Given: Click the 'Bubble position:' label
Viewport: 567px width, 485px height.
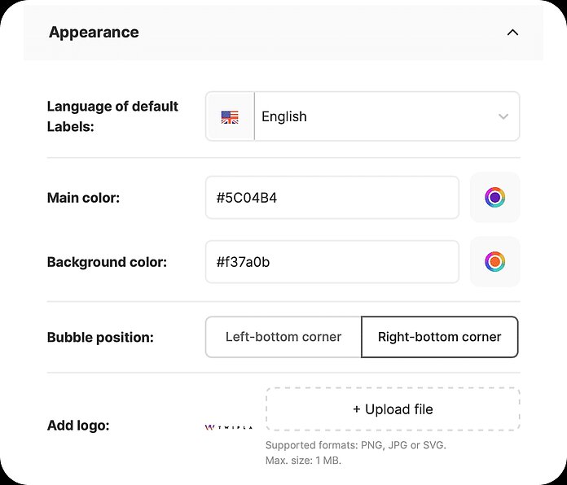Looking at the screenshot, I should coord(100,337).
